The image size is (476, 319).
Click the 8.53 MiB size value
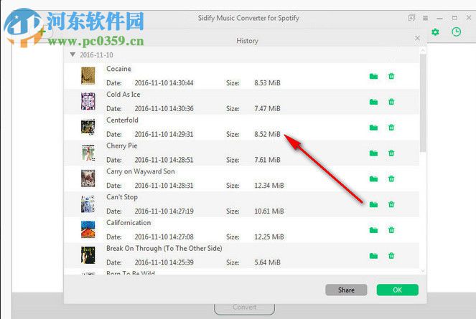pyautogui.click(x=268, y=82)
